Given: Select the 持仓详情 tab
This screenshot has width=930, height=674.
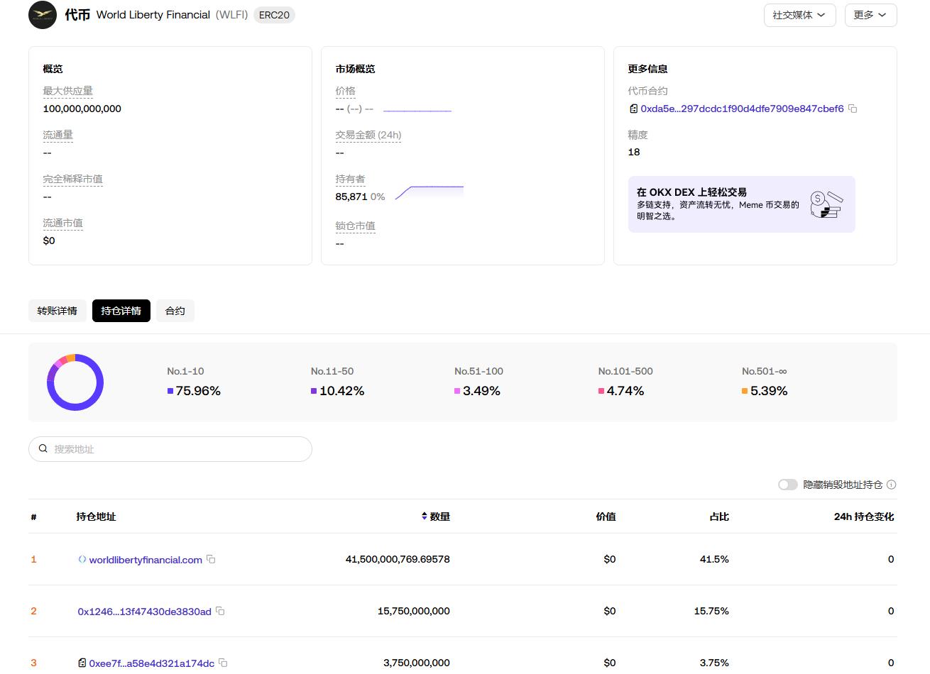Looking at the screenshot, I should pyautogui.click(x=121, y=311).
